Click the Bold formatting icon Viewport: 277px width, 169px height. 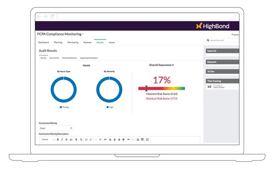click(x=58, y=139)
